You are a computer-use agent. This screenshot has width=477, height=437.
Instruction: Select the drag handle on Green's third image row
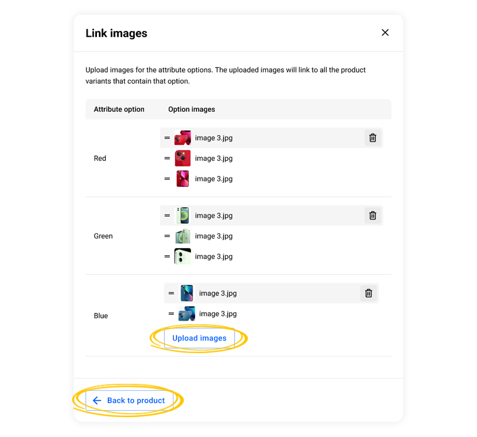167,256
